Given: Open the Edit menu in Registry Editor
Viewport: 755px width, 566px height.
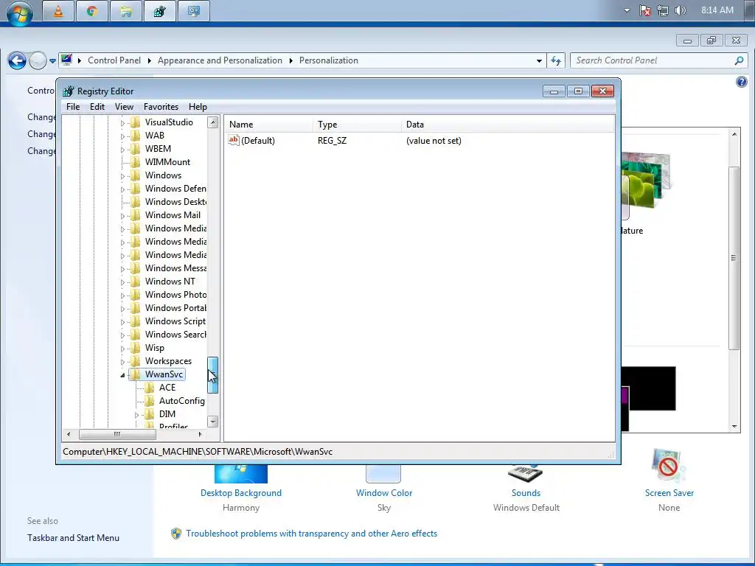Looking at the screenshot, I should 97,107.
